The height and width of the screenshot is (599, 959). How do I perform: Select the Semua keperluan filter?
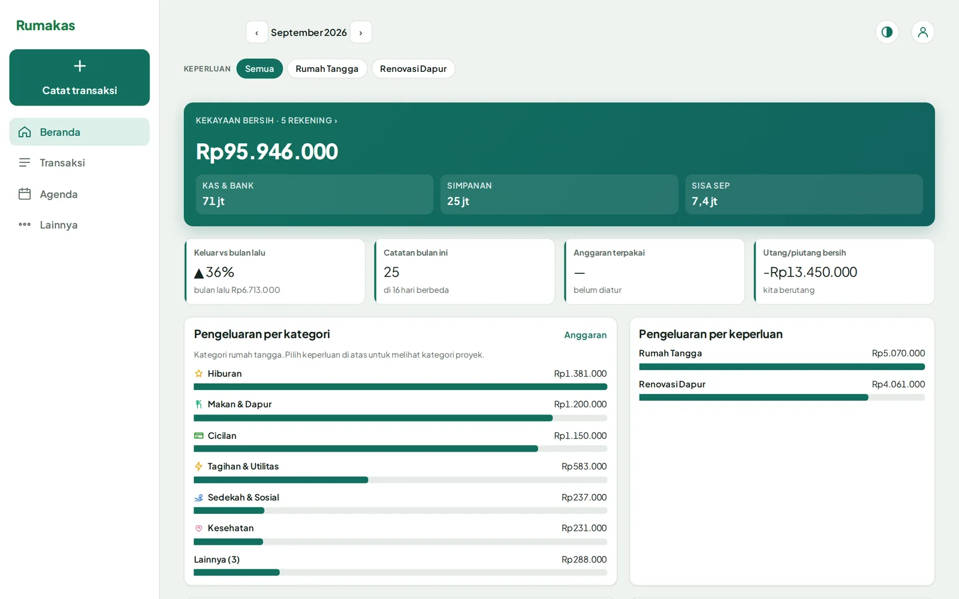(x=260, y=69)
